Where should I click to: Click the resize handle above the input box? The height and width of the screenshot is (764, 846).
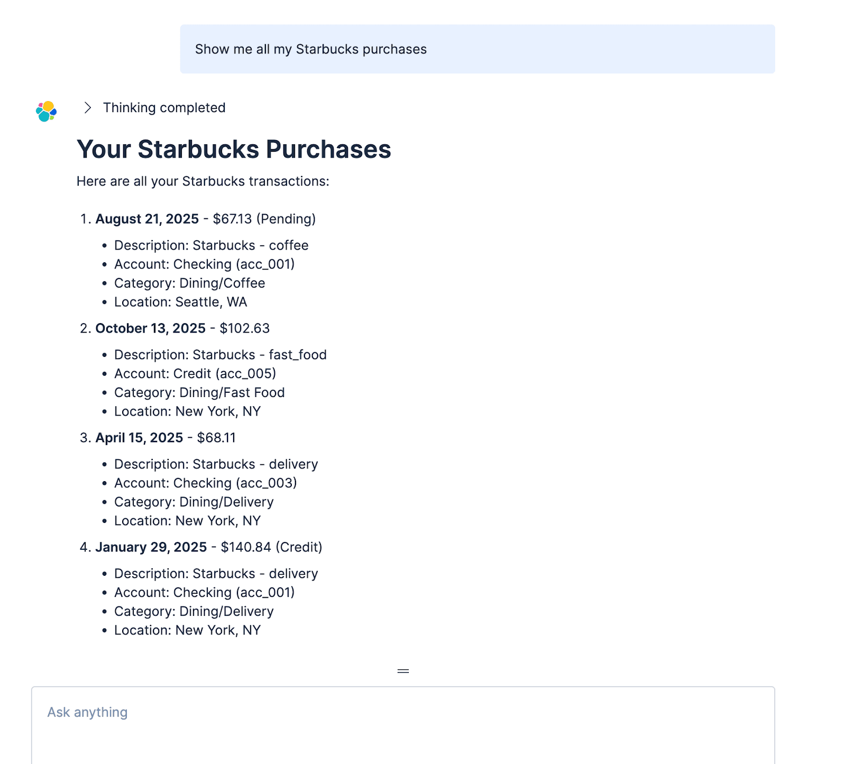403,671
